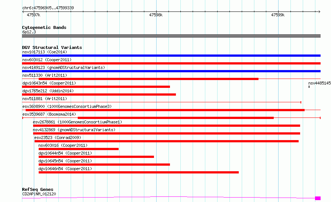This screenshot has width=331, height=202.
Task: Open nsv603016 (Cooper2011) label
Action: tap(63, 145)
